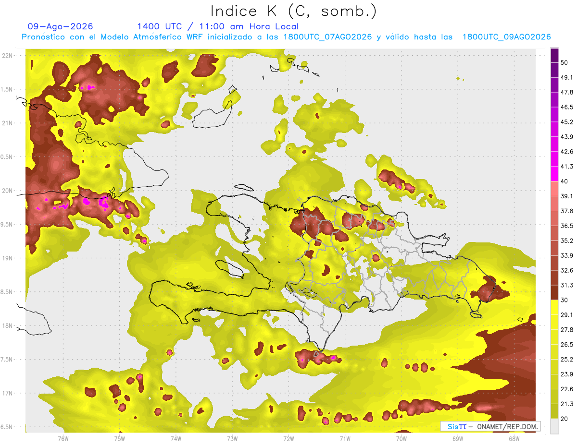The height and width of the screenshot is (445, 577).
Task: Click the colorbar value "25.2"
Action: click(x=566, y=359)
